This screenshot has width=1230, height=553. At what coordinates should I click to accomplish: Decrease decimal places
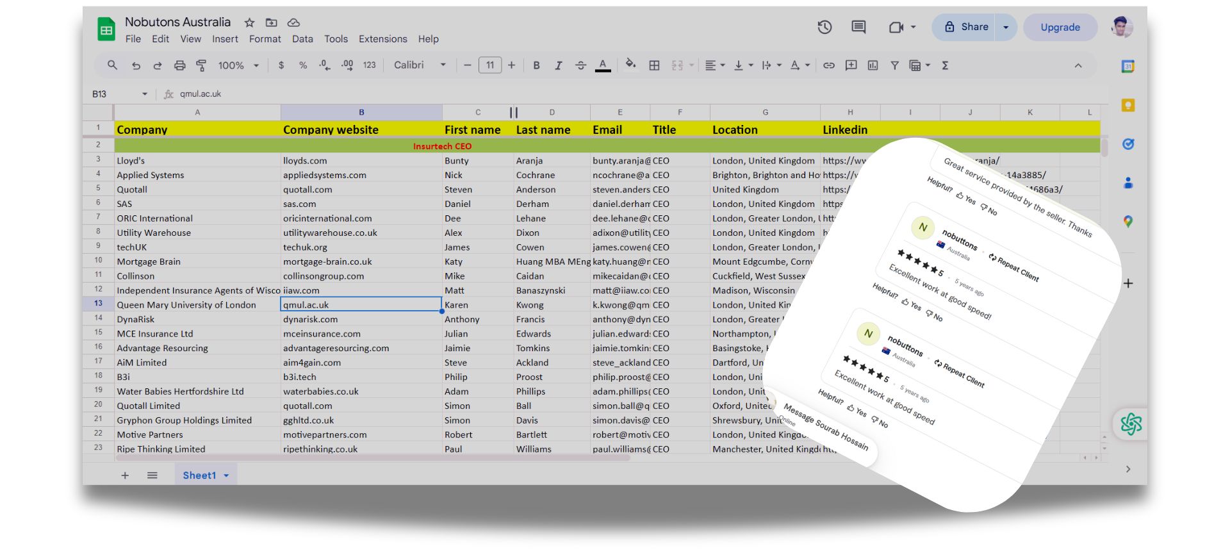pos(325,65)
